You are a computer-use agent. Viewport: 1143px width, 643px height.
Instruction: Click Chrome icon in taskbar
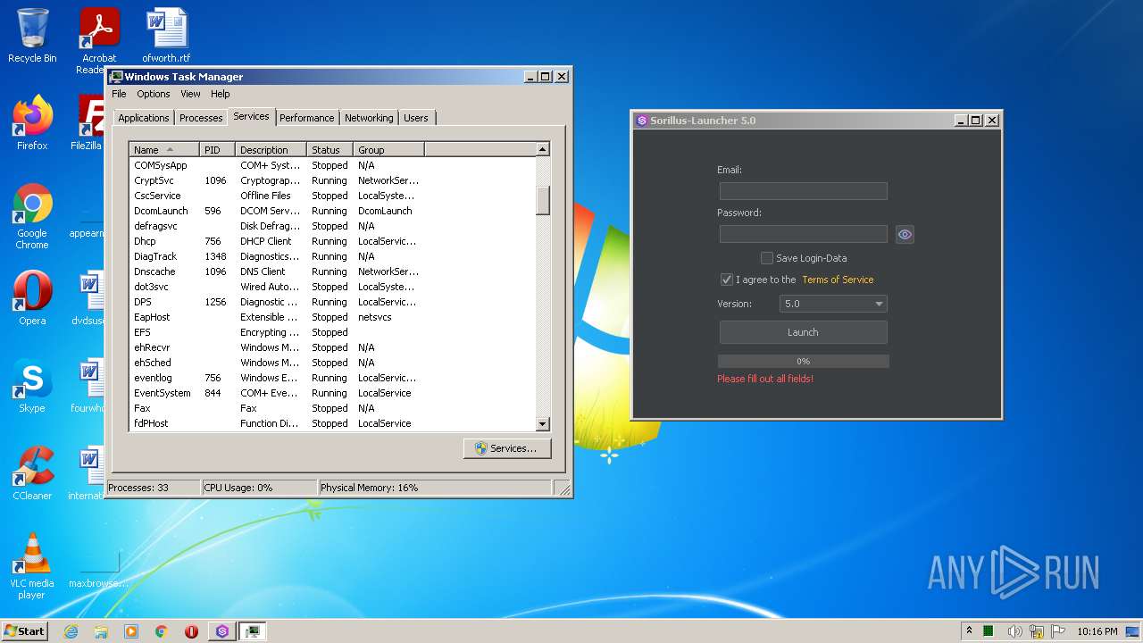[161, 631]
